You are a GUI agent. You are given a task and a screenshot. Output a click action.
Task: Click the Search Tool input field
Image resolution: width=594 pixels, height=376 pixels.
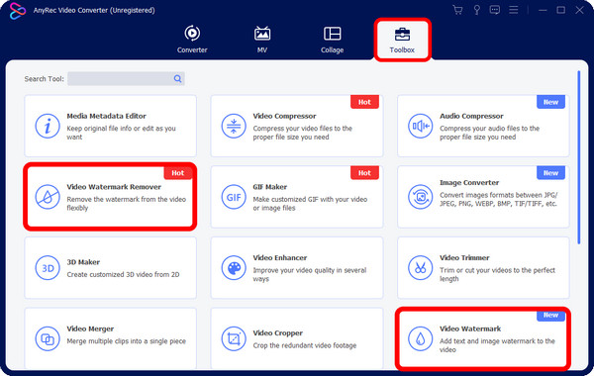pyautogui.click(x=126, y=79)
